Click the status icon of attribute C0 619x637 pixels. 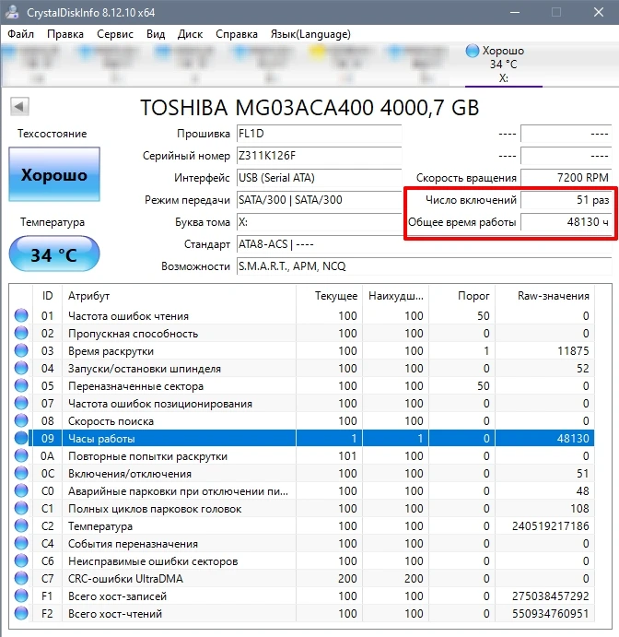[x=21, y=490]
